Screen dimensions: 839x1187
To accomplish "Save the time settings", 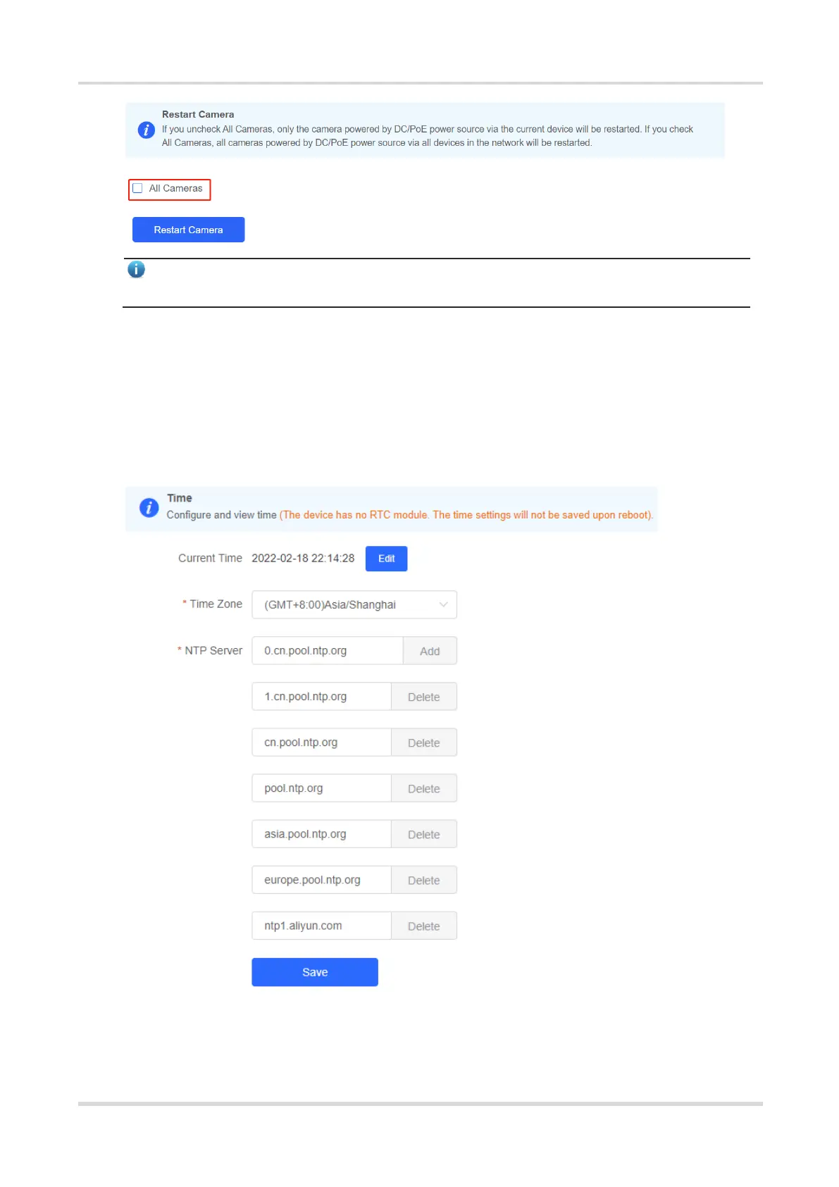I will (x=315, y=972).
